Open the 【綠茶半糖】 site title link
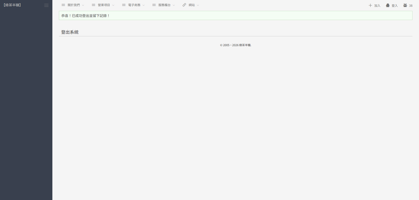The height and width of the screenshot is (200, 419). [12, 5]
